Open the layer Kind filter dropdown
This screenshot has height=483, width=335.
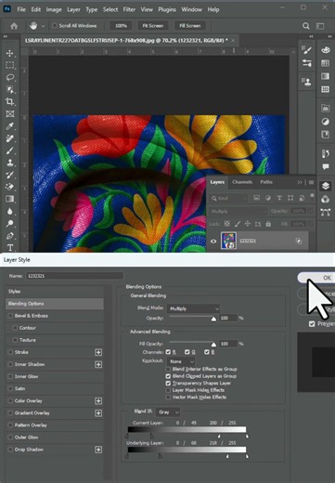pos(229,198)
